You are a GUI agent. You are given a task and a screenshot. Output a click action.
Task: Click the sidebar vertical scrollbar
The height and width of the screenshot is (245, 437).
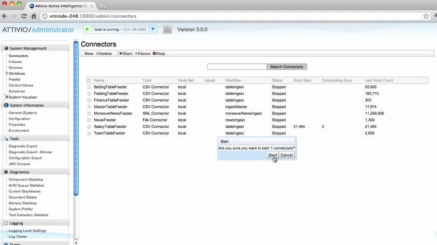coord(76,118)
